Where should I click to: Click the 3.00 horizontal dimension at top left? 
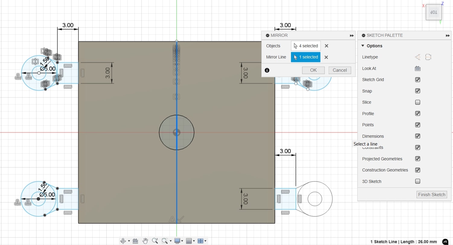[x=68, y=25]
